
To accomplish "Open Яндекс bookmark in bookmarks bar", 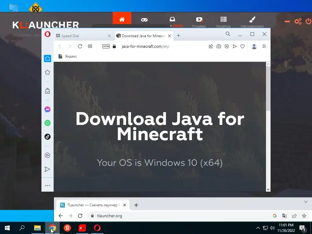I will 68,56.
